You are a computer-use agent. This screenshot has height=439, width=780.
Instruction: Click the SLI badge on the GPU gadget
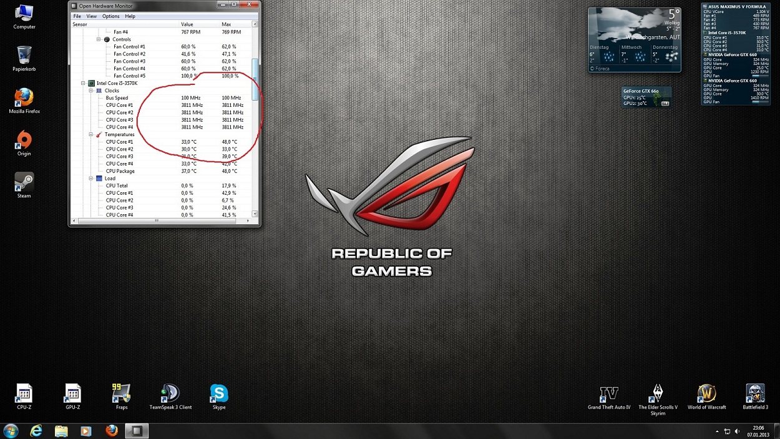665,103
